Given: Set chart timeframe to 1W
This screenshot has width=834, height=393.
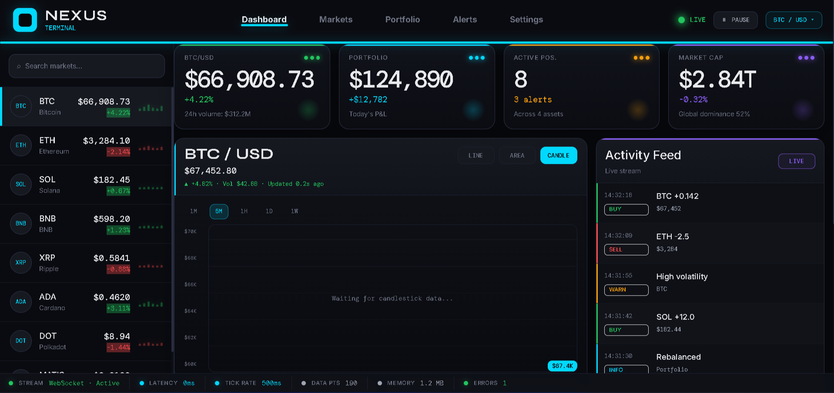Looking at the screenshot, I should coord(295,211).
